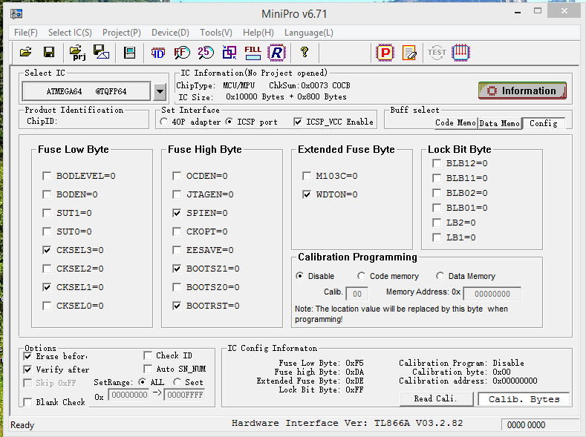Click the Information button
This screenshot has height=437, width=586.
pos(521,91)
